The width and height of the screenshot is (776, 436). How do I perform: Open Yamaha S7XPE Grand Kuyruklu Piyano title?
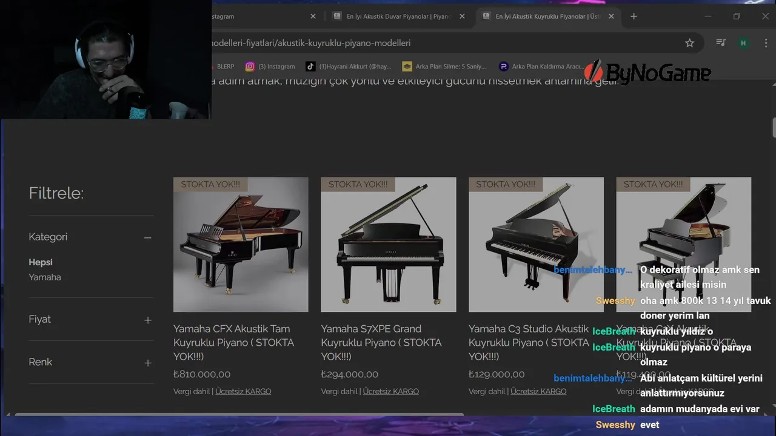pos(381,343)
